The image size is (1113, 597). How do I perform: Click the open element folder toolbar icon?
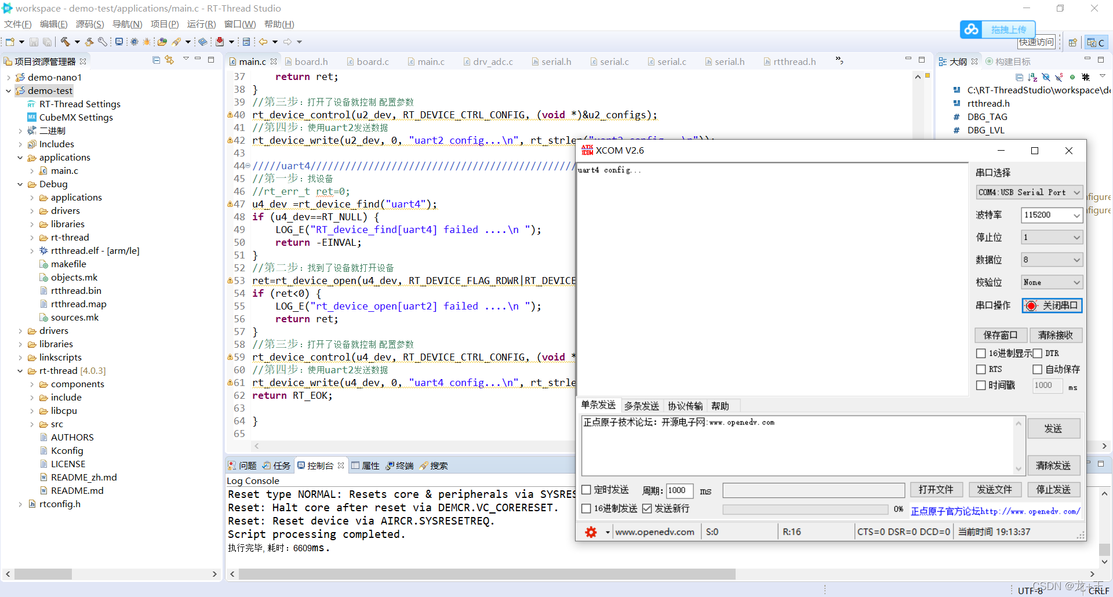click(x=162, y=42)
